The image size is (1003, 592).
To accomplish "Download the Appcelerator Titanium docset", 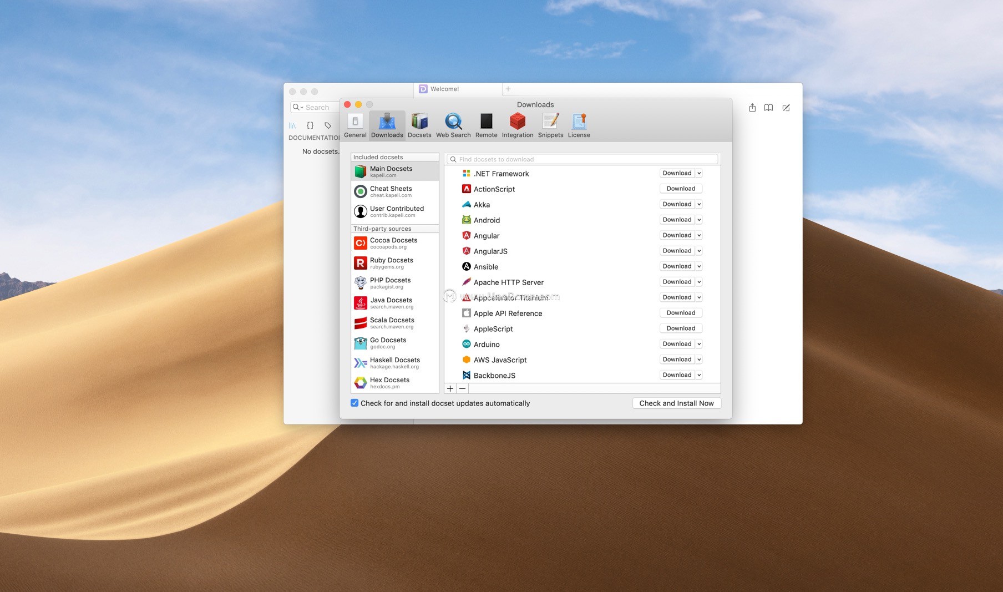I will (x=677, y=297).
